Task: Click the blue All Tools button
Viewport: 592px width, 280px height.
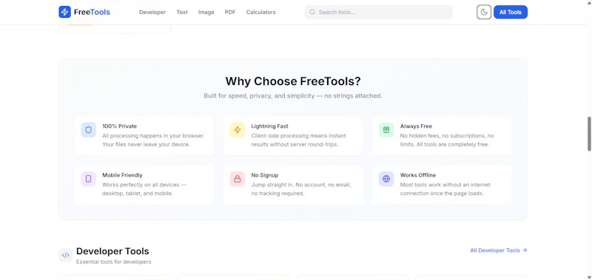Action: pos(511,12)
